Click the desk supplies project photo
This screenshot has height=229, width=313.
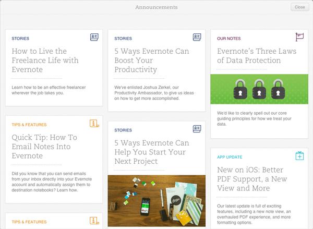click(155, 200)
